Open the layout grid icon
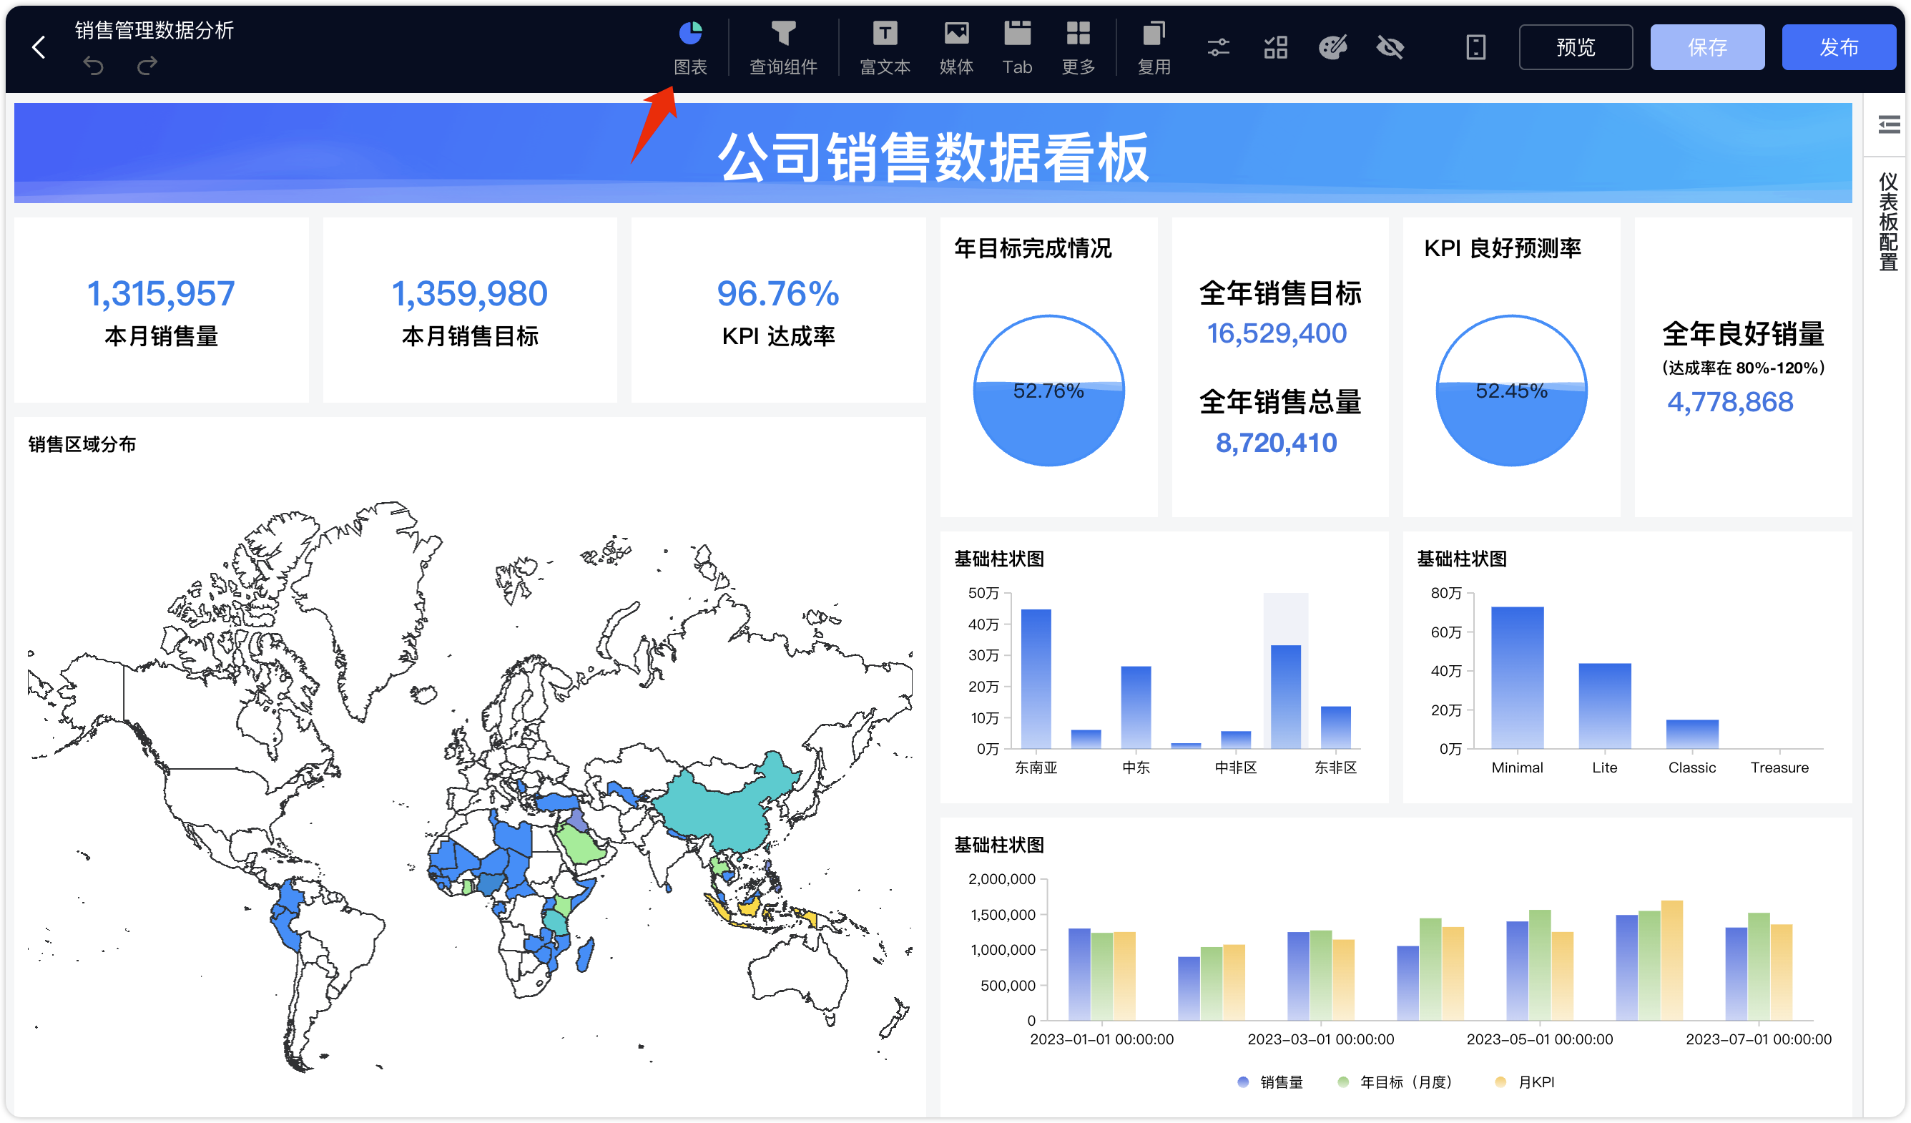Image resolution: width=1911 pixels, height=1123 pixels. 1275,48
